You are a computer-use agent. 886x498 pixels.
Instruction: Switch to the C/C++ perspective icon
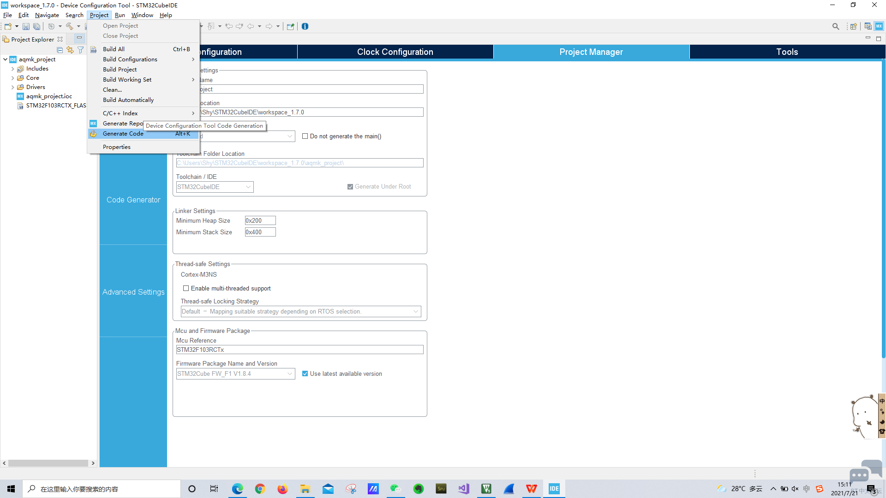pos(868,26)
